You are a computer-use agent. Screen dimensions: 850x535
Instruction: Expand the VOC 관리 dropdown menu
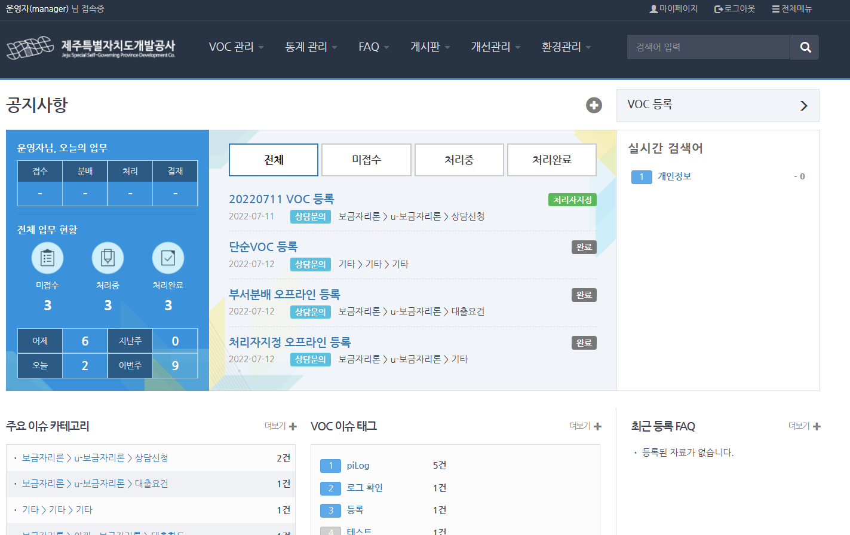236,47
